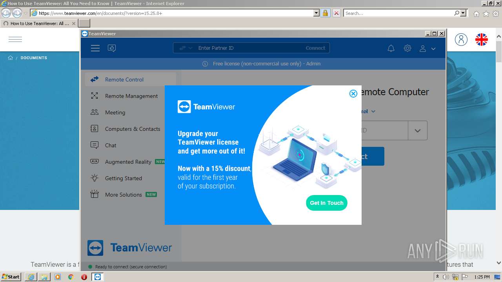Click the TeamViewer taskbar button
The height and width of the screenshot is (282, 502).
(x=98, y=277)
